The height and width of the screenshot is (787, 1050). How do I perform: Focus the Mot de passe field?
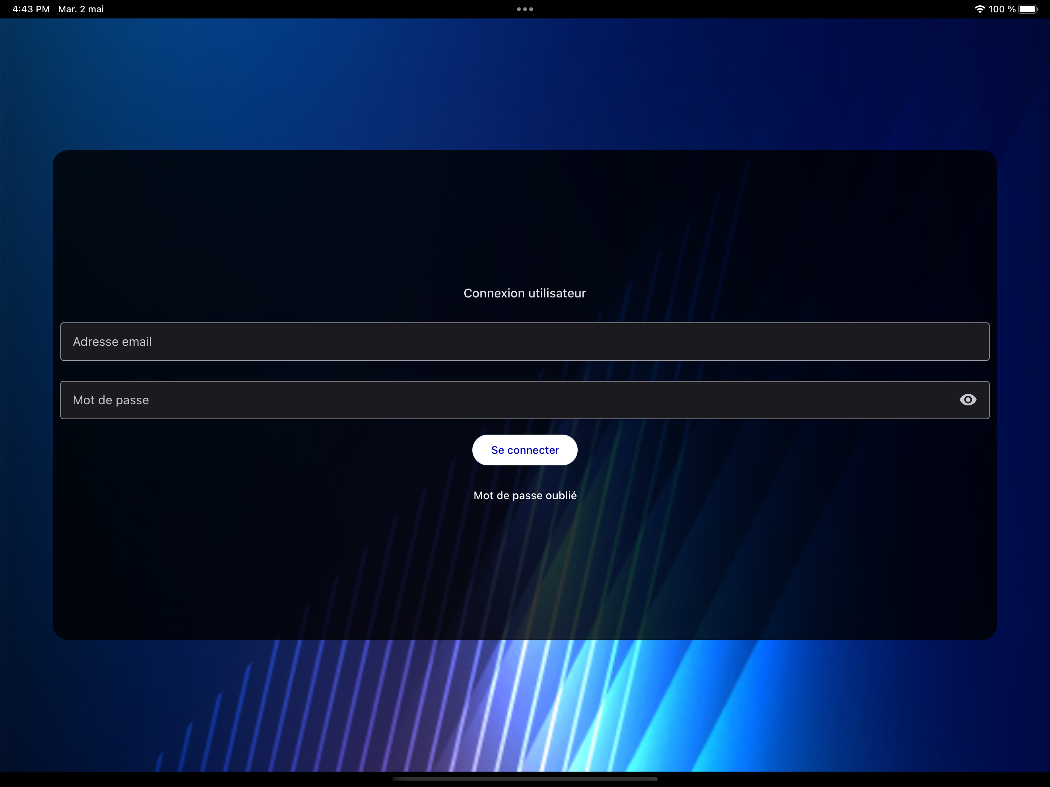[525, 400]
